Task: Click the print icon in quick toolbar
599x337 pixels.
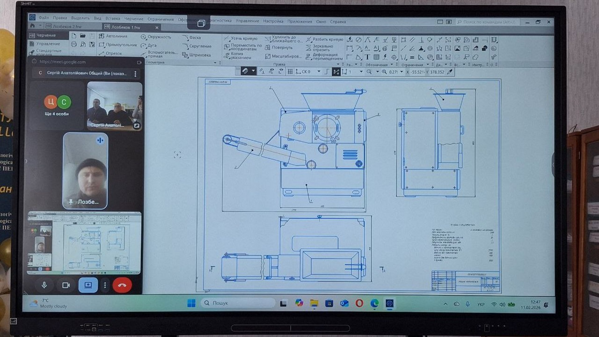Action: [x=74, y=45]
